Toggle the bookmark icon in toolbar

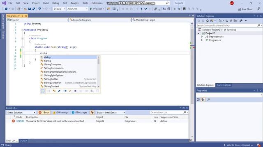point(185,9)
